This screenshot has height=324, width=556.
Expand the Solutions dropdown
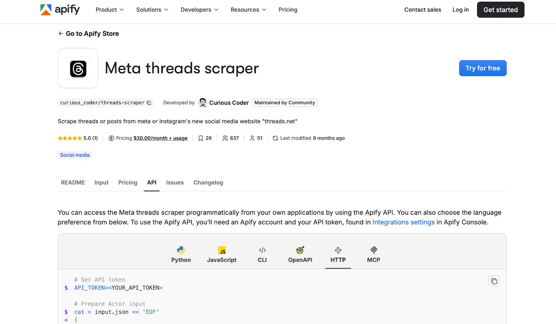152,10
